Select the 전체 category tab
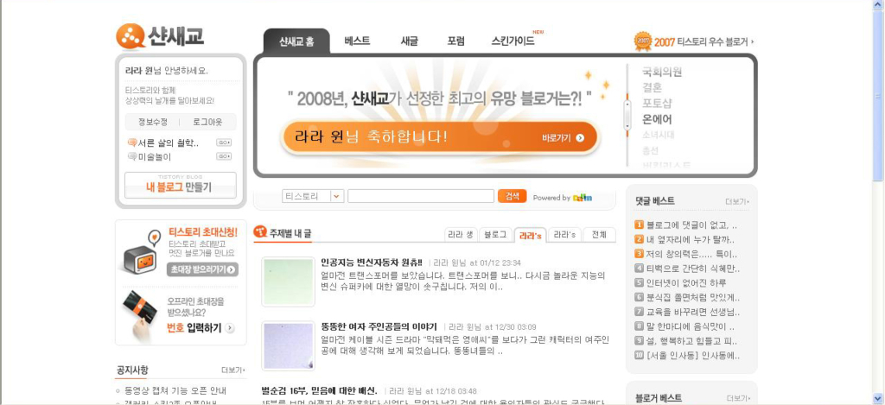Viewport: 885px width, 405px height. tap(599, 235)
